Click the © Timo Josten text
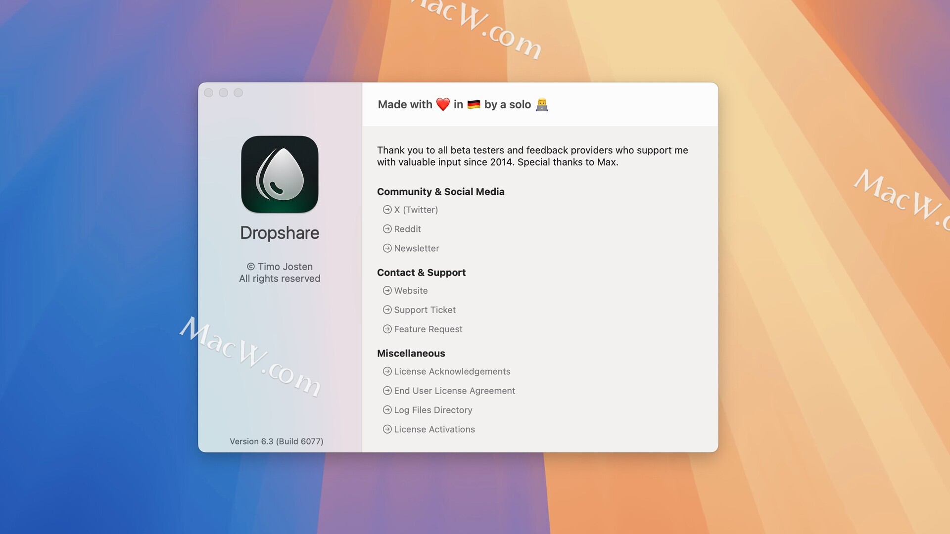The width and height of the screenshot is (950, 534). tap(280, 267)
